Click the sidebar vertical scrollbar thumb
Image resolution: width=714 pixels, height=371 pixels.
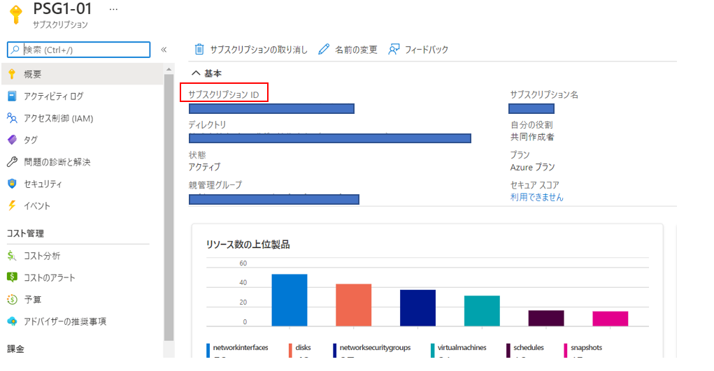(x=169, y=207)
